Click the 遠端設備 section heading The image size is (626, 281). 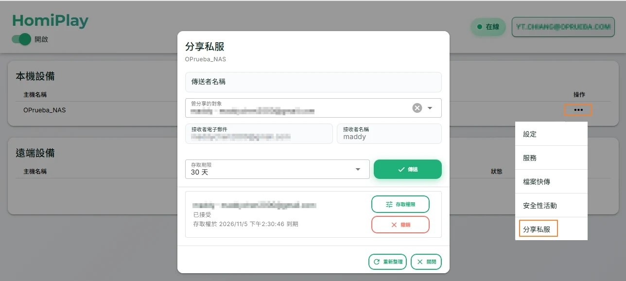click(35, 153)
